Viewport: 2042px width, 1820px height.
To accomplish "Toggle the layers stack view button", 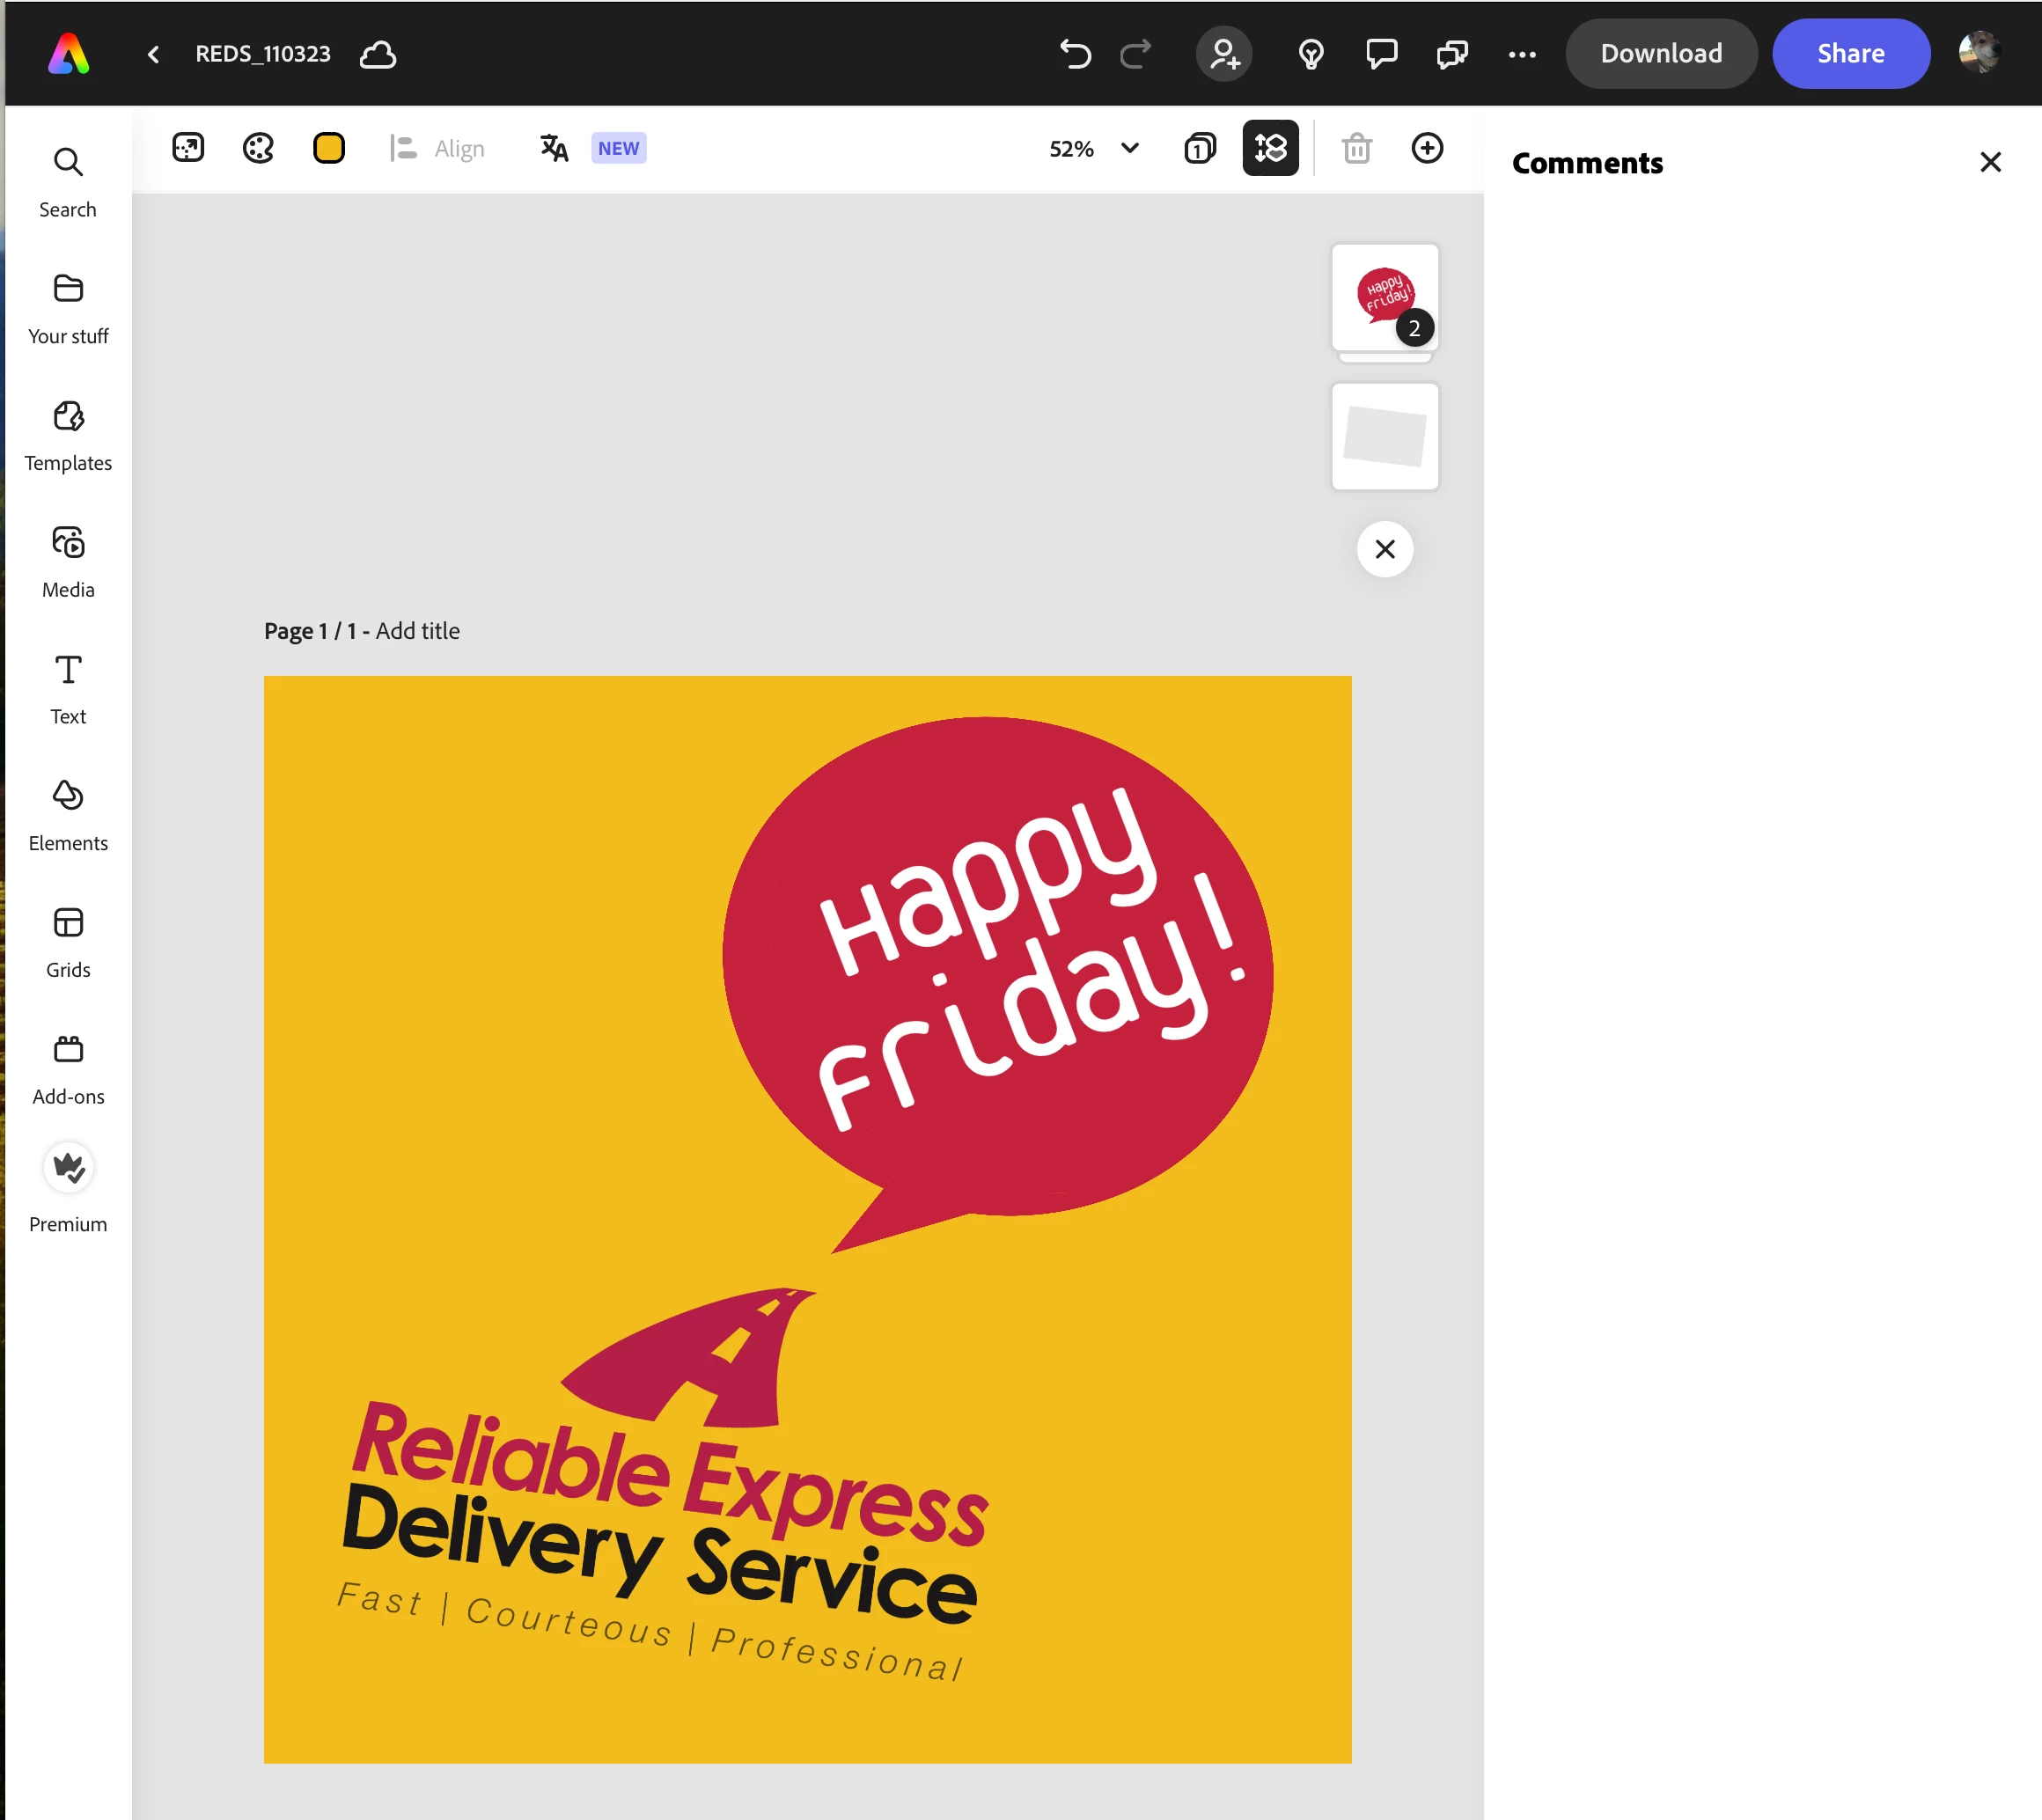I will coord(1270,148).
